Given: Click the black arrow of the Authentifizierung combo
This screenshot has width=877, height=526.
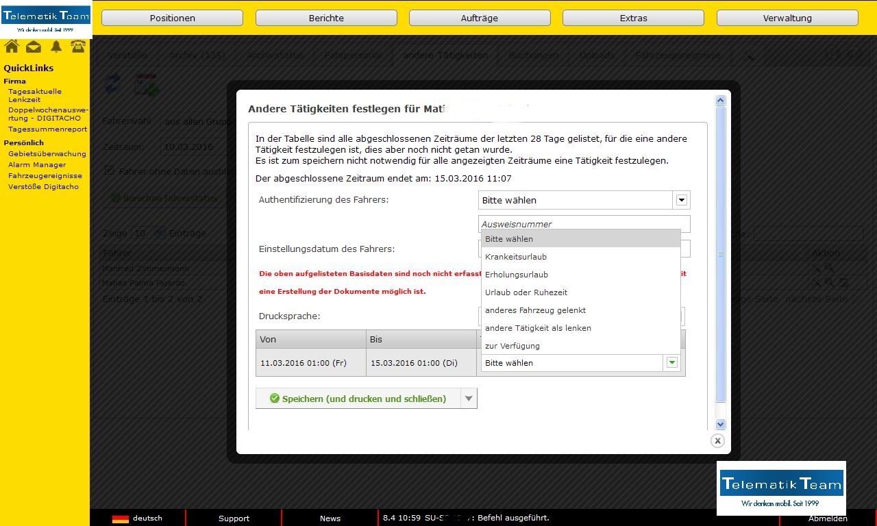Looking at the screenshot, I should [x=682, y=200].
